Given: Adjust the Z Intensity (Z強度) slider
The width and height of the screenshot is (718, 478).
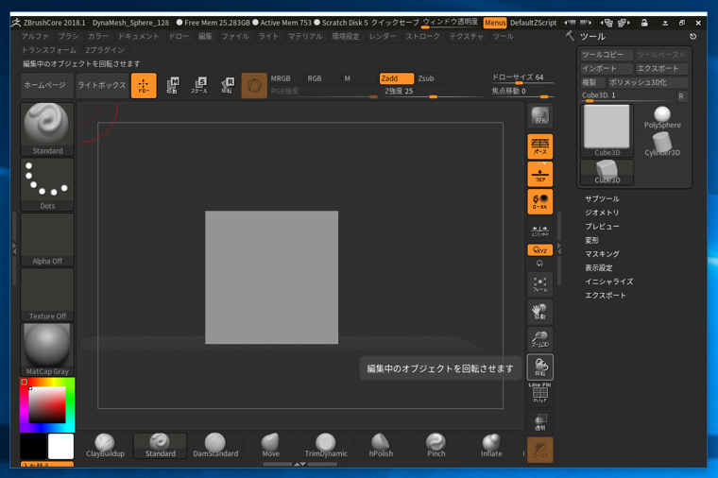Looking at the screenshot, I should click(x=433, y=92).
